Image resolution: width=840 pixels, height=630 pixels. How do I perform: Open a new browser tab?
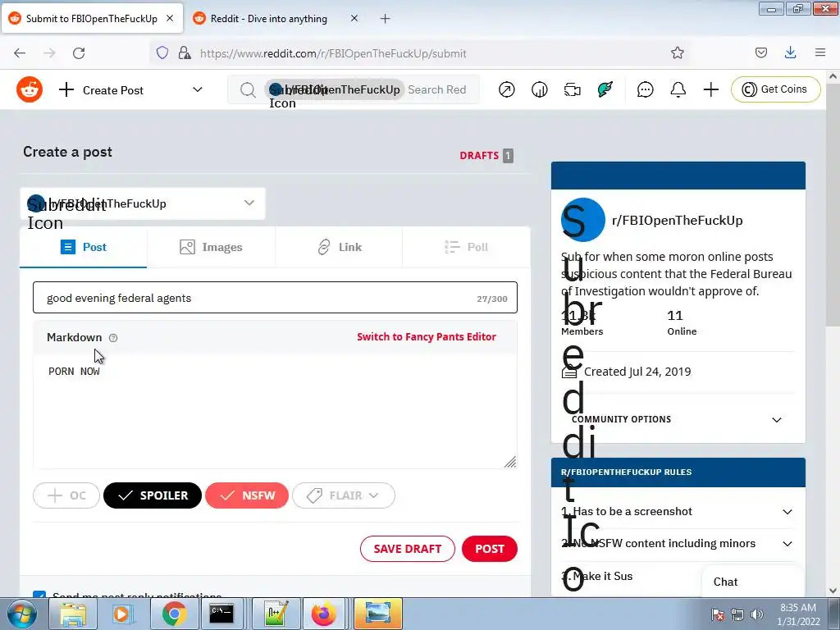pyautogui.click(x=385, y=19)
